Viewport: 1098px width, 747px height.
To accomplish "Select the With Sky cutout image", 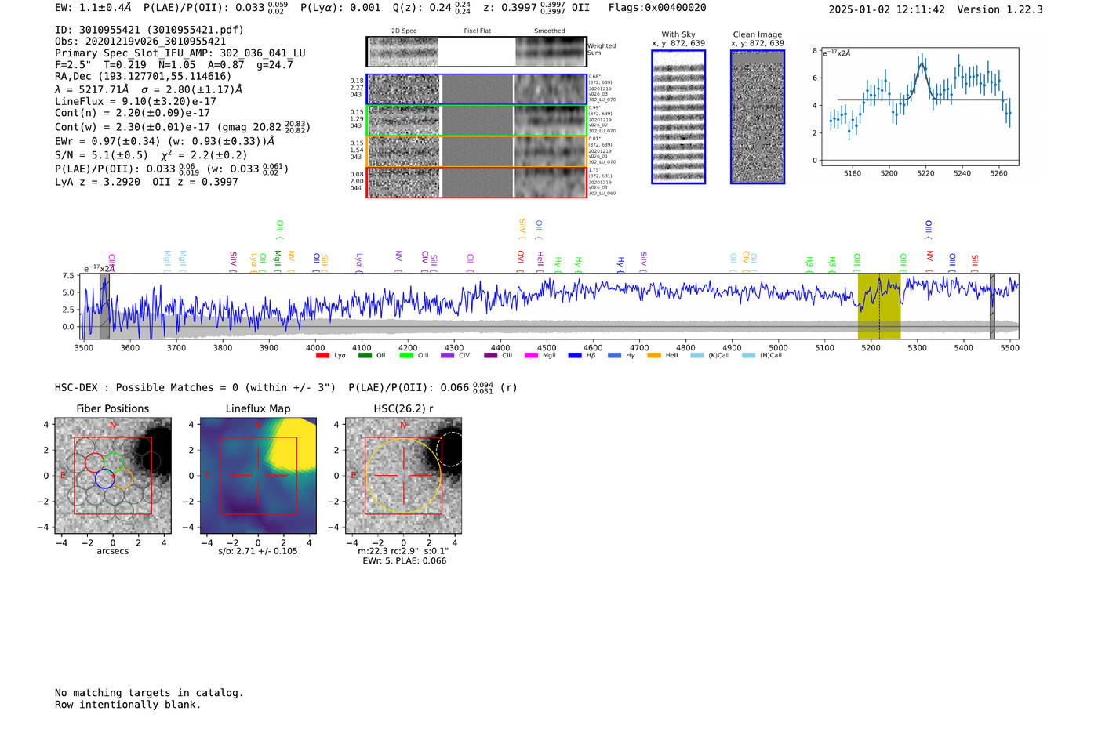I will tap(678, 117).
